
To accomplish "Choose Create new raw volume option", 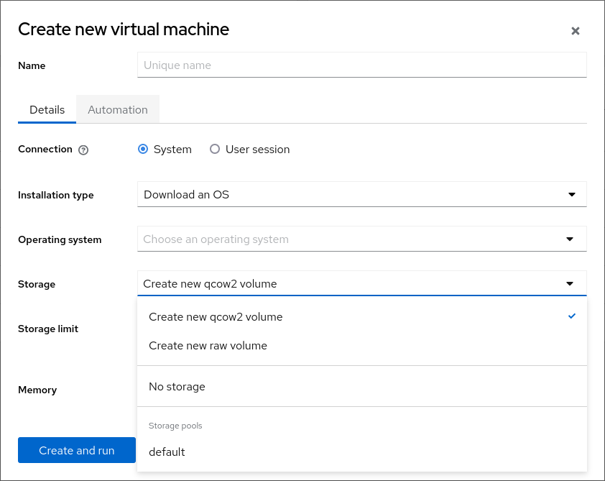I will point(208,346).
